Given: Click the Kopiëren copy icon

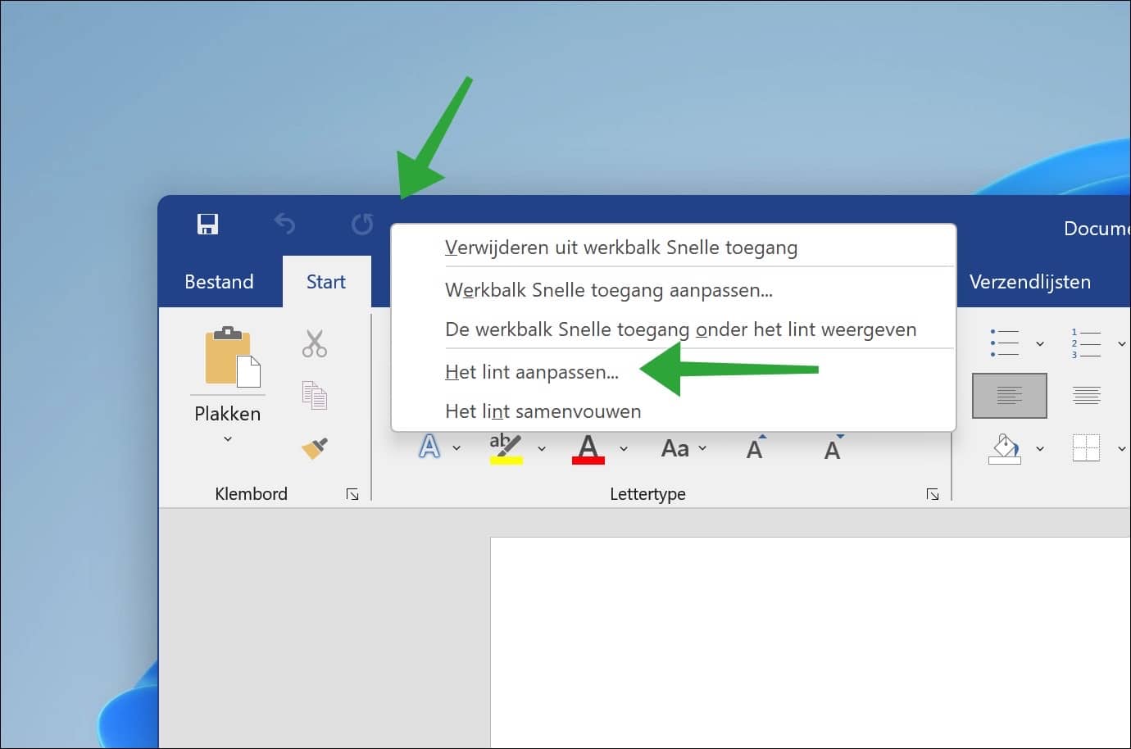Looking at the screenshot, I should click(x=314, y=395).
